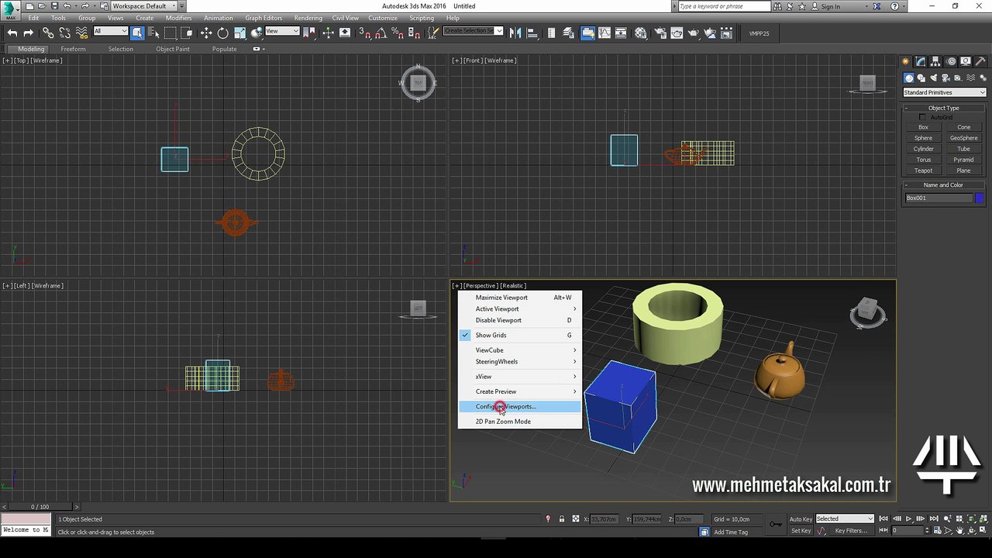Toggle Set Key mode button
Image resolution: width=992 pixels, height=558 pixels.
coord(801,531)
